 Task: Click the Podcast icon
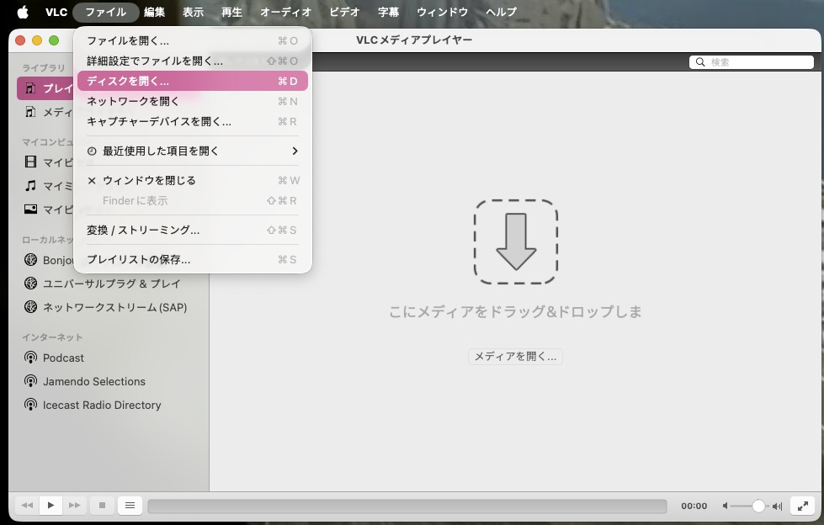point(31,358)
